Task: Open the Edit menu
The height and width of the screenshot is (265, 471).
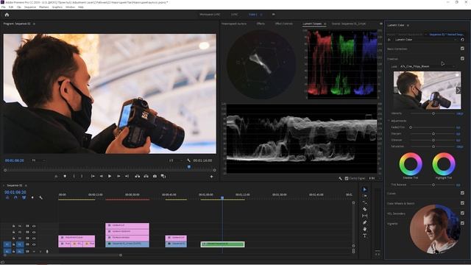Action: 11,7
